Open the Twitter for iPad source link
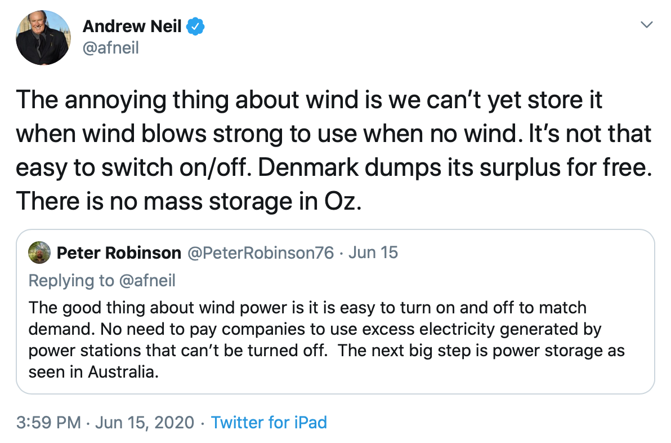 [x=269, y=423]
